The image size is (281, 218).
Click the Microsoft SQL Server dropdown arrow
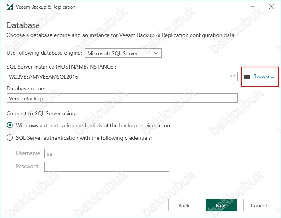pos(156,53)
